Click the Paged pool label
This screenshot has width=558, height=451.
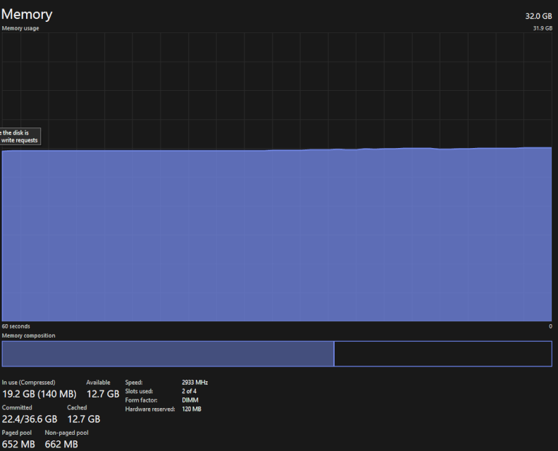pos(17,433)
